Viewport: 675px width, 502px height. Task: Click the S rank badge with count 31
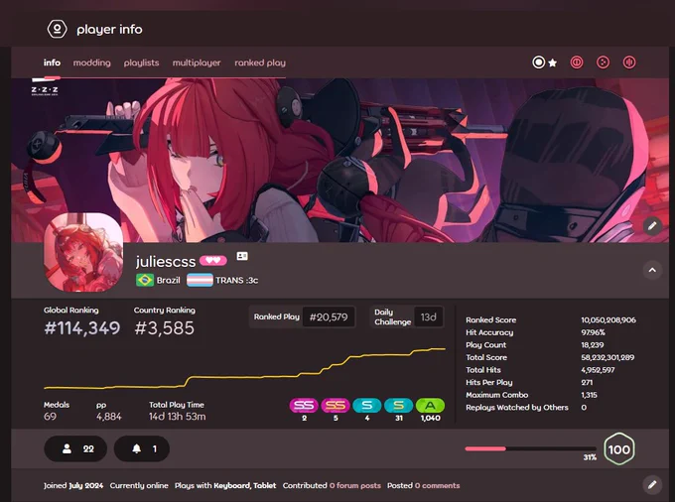[x=399, y=405]
